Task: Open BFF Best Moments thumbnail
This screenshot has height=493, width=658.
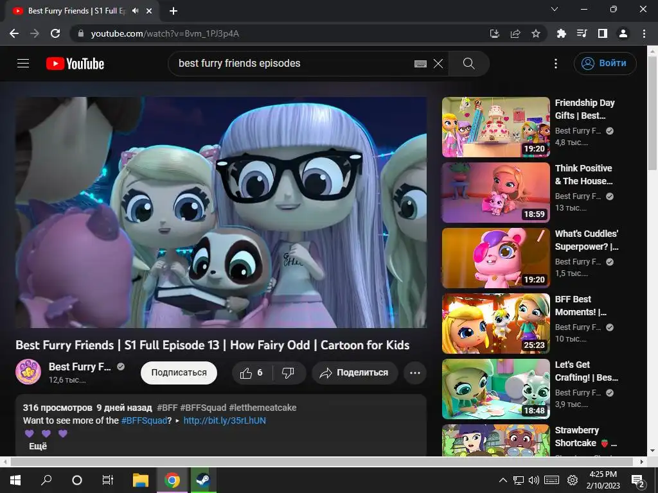Action: click(x=495, y=324)
